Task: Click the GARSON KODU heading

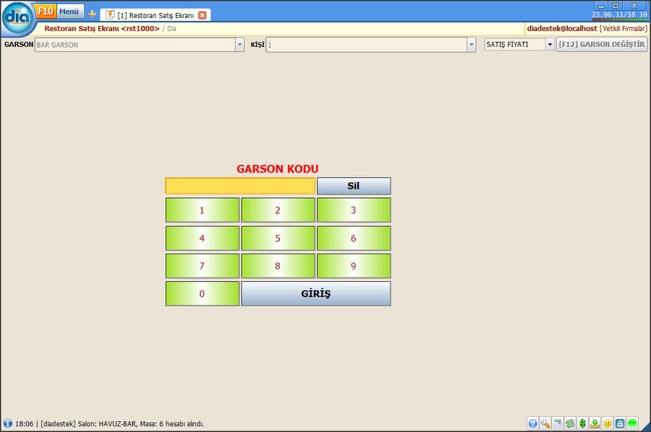Action: click(278, 169)
